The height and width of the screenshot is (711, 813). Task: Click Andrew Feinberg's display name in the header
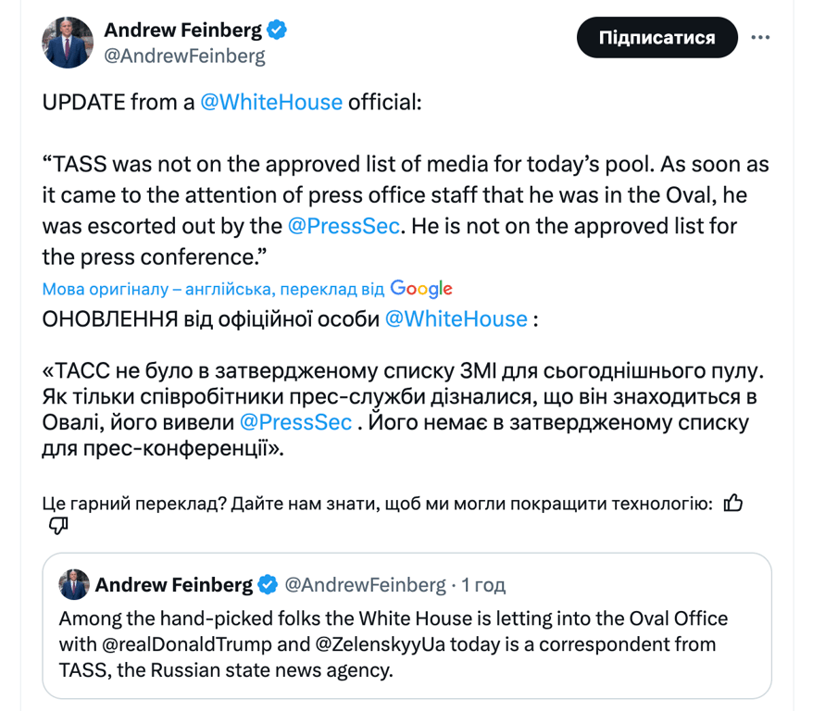click(182, 30)
